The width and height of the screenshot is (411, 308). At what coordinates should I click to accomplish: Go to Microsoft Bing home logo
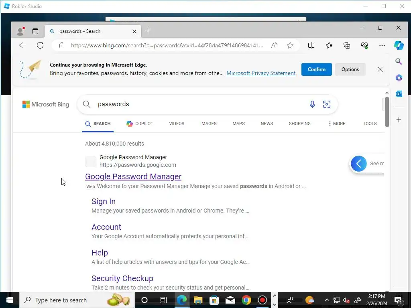(46, 104)
